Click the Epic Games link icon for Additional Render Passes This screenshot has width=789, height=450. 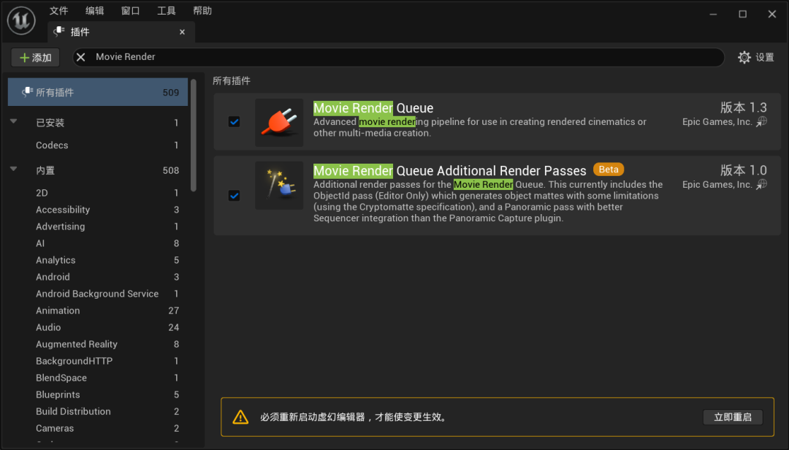[x=761, y=185]
